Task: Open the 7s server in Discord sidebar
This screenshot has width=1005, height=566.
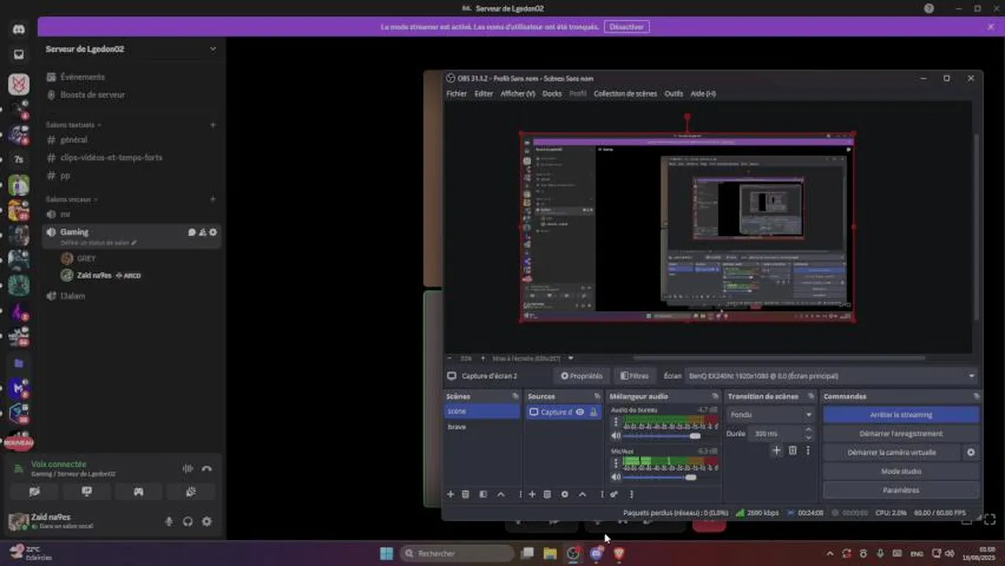Action: [19, 160]
